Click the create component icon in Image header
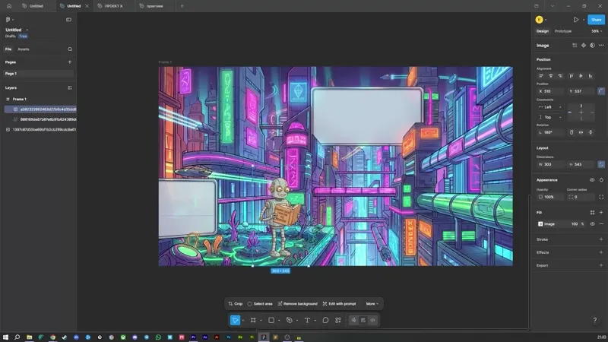 coord(584,46)
